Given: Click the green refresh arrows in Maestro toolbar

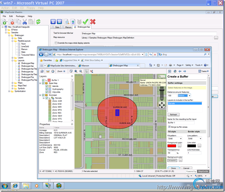Looking at the screenshot, I should point(38,22).
